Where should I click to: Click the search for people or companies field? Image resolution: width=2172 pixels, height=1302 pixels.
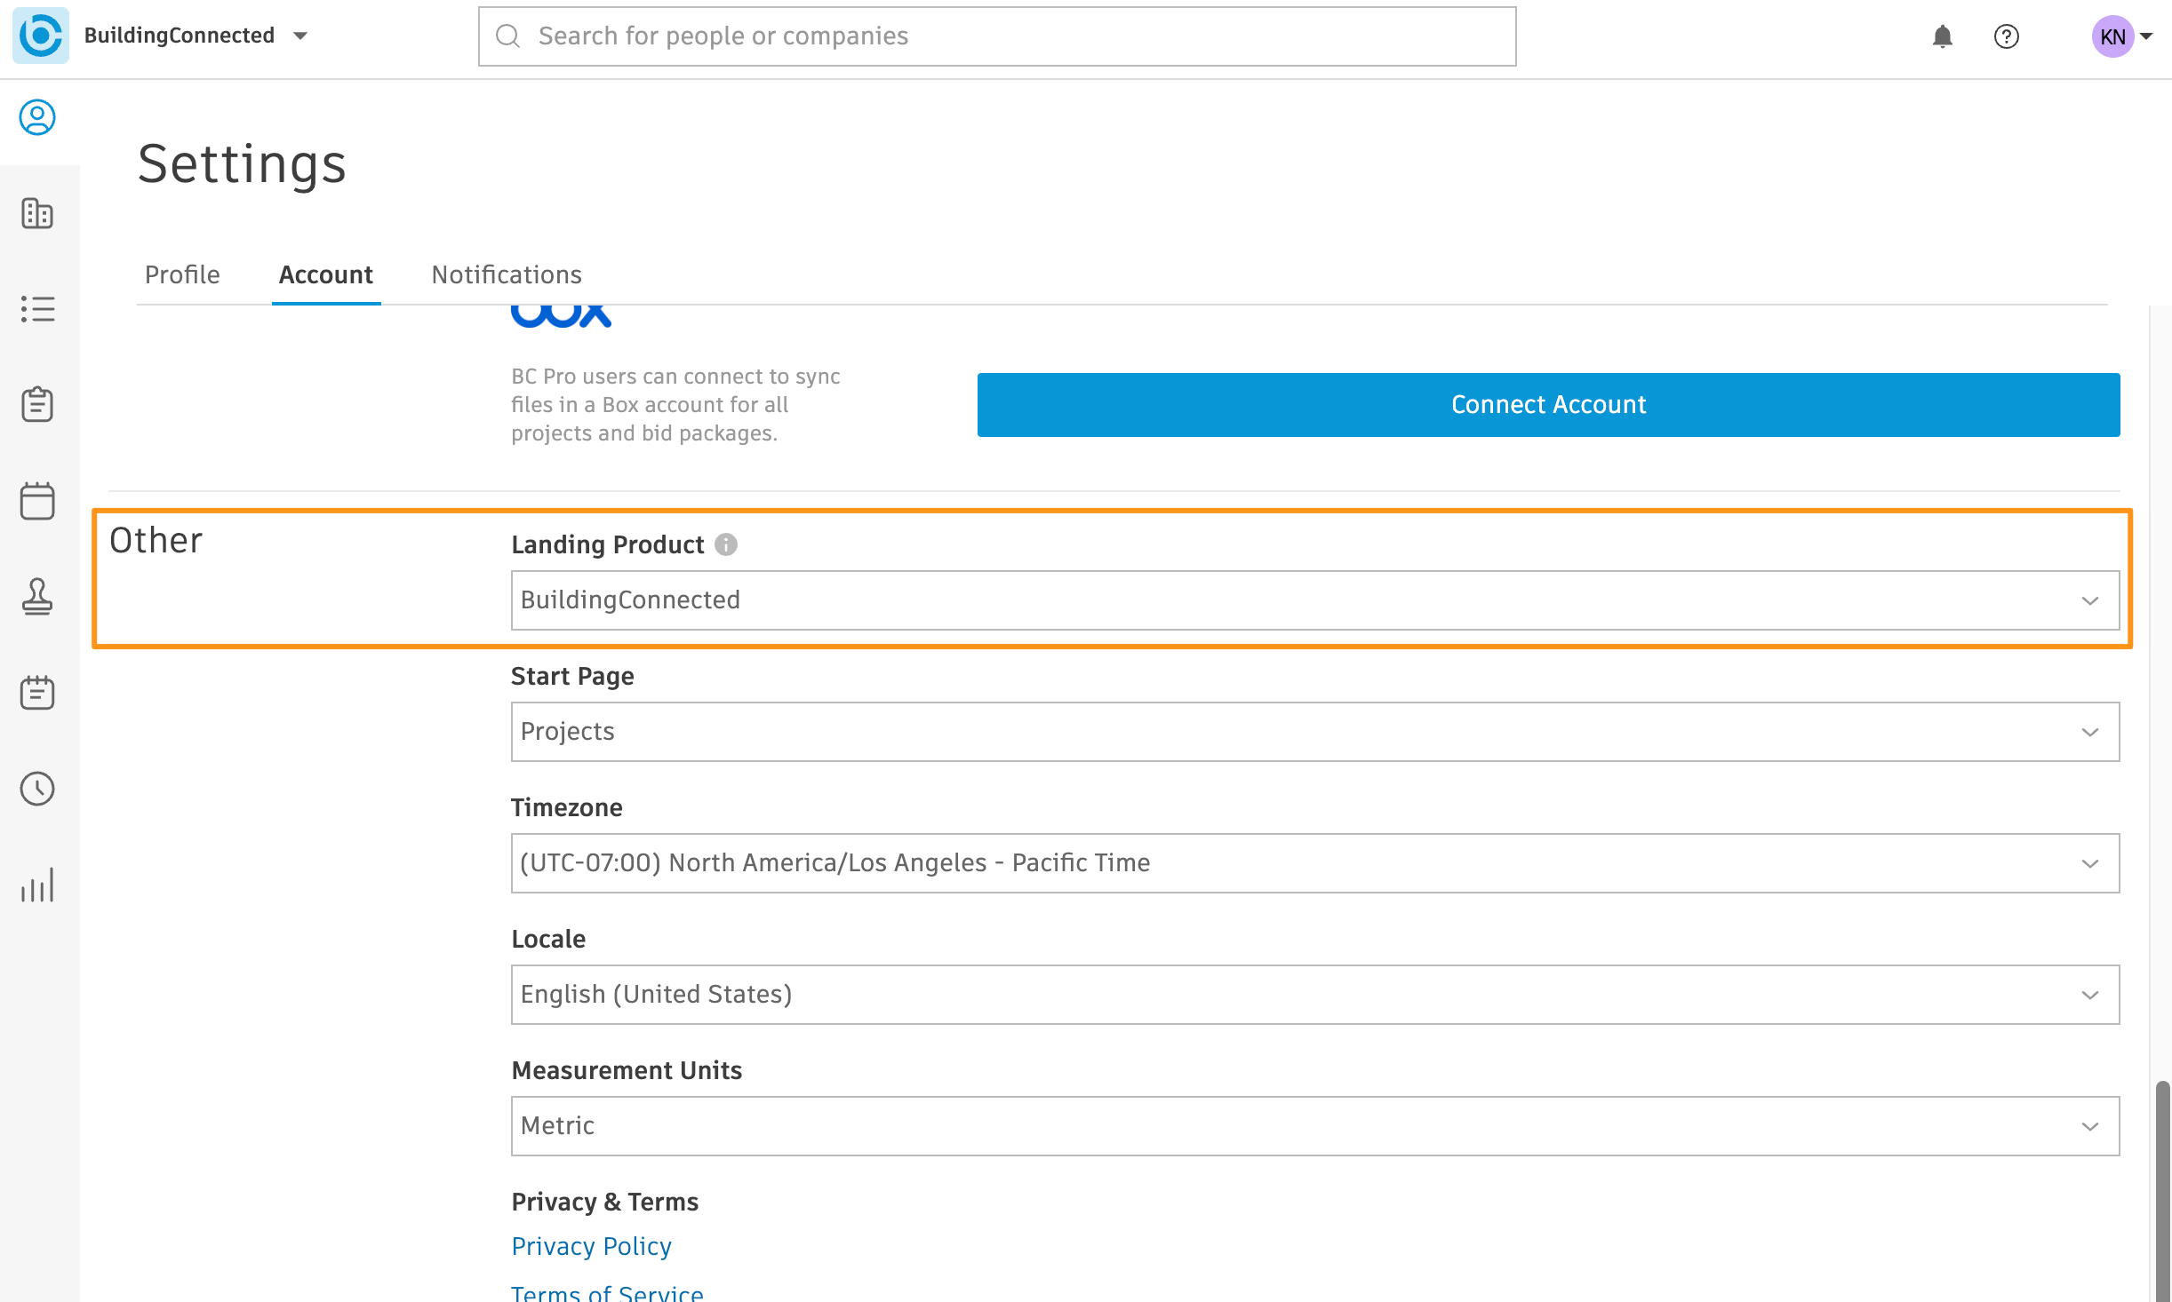(997, 36)
